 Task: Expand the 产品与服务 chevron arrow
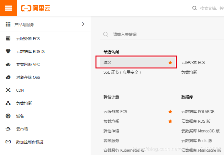[x=83, y=24]
